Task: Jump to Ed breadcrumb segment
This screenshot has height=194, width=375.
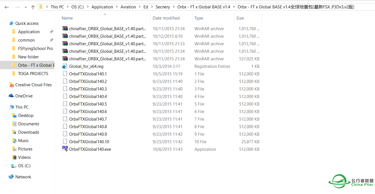Action: click(146, 7)
